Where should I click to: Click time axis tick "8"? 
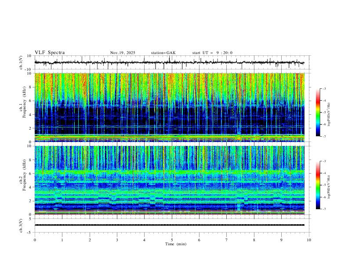pos(254,240)
